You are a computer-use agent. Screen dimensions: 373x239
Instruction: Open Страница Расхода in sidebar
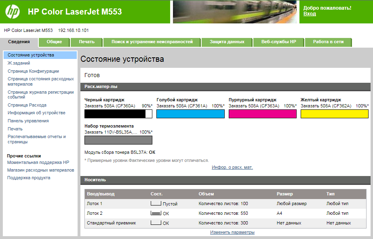(x=27, y=105)
